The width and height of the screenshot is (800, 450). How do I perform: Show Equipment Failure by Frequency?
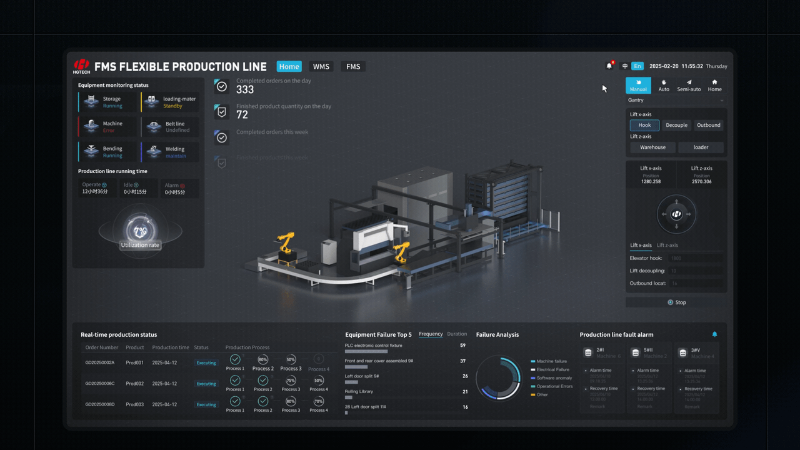(431, 334)
